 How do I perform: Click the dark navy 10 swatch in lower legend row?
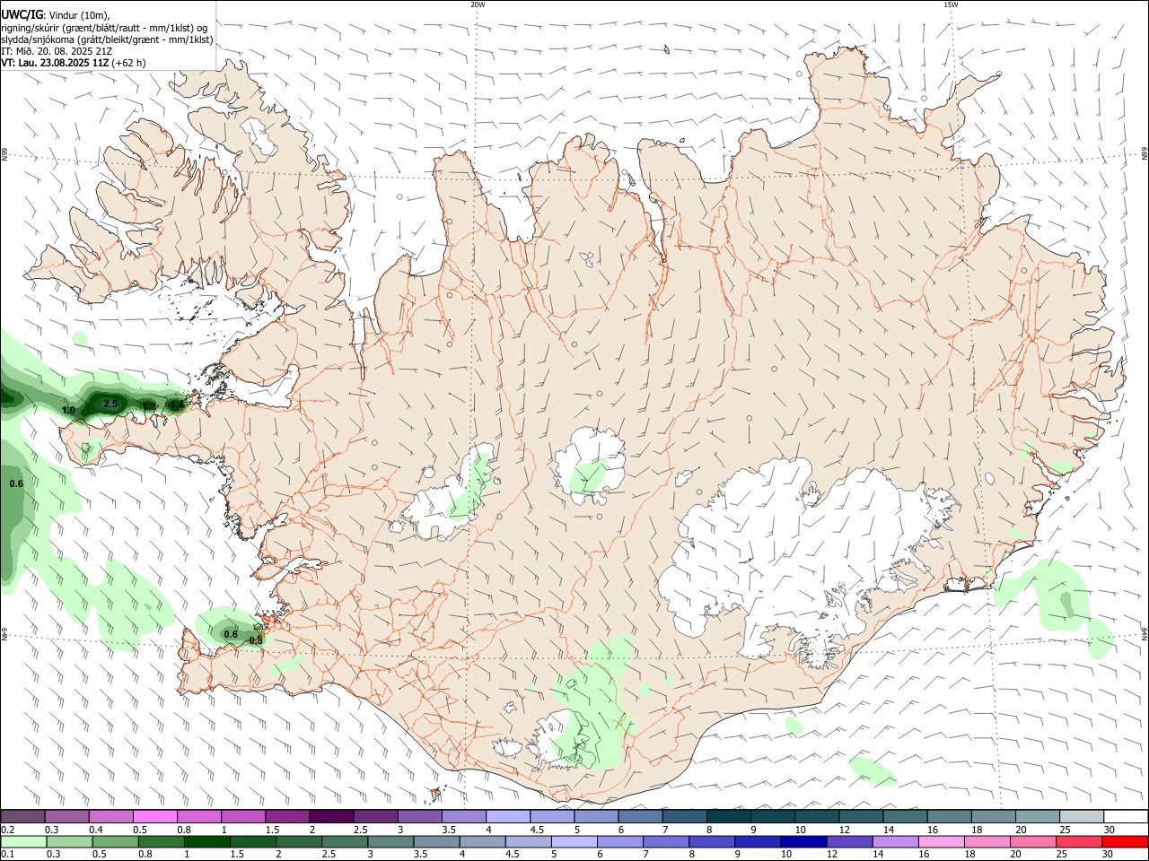[803, 842]
